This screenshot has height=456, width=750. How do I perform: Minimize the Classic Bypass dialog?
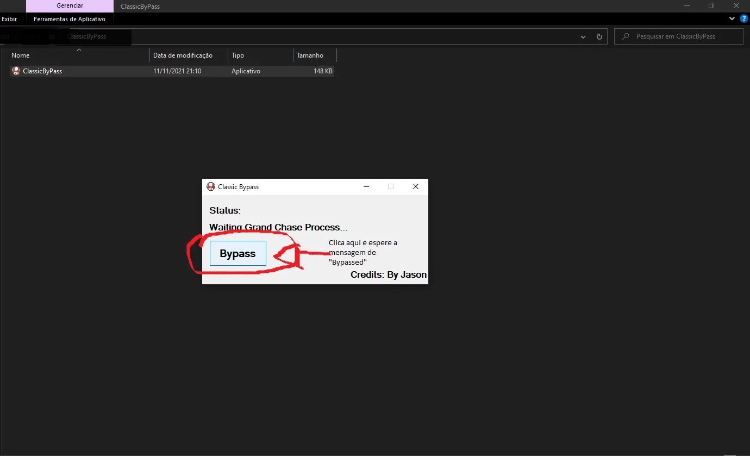point(366,186)
